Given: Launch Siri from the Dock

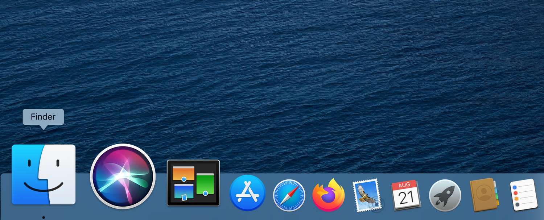Looking at the screenshot, I should click(123, 177).
